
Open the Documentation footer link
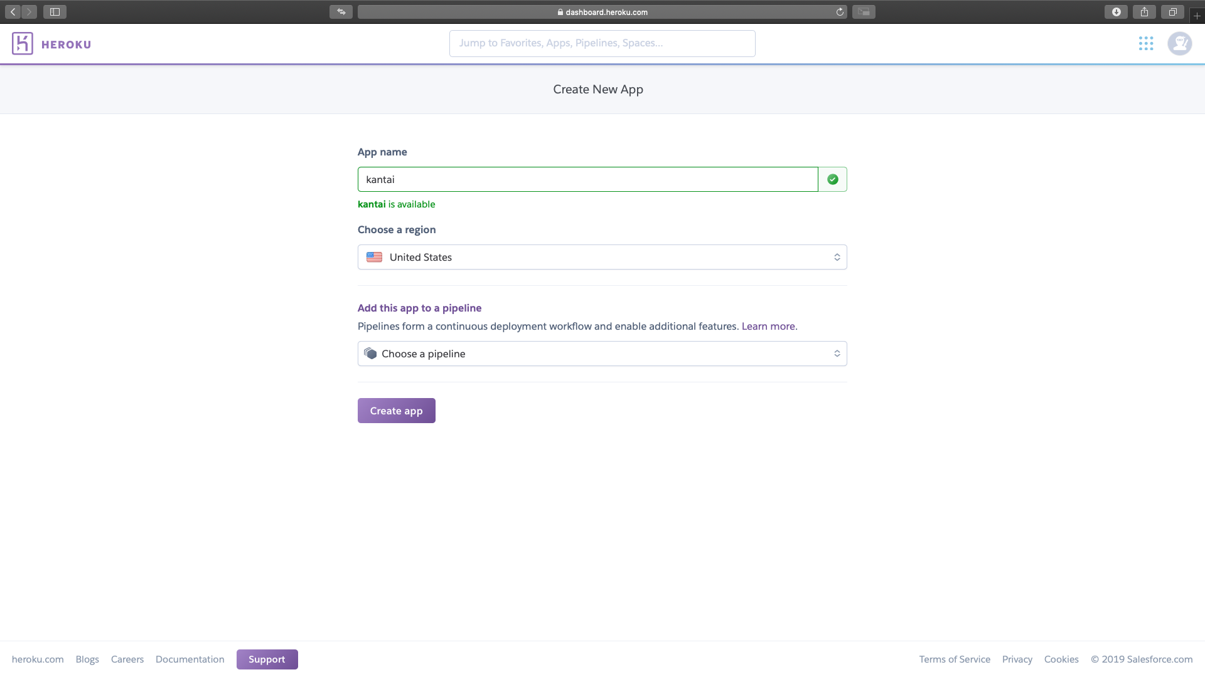tap(190, 659)
